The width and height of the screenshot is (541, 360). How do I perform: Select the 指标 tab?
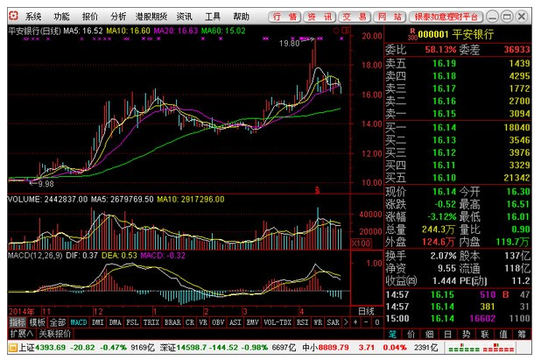pos(18,322)
